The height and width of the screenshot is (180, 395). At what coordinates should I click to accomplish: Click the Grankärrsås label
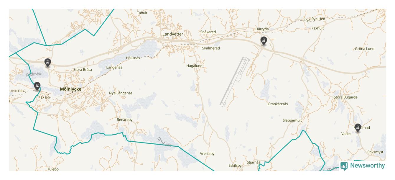[278, 104]
